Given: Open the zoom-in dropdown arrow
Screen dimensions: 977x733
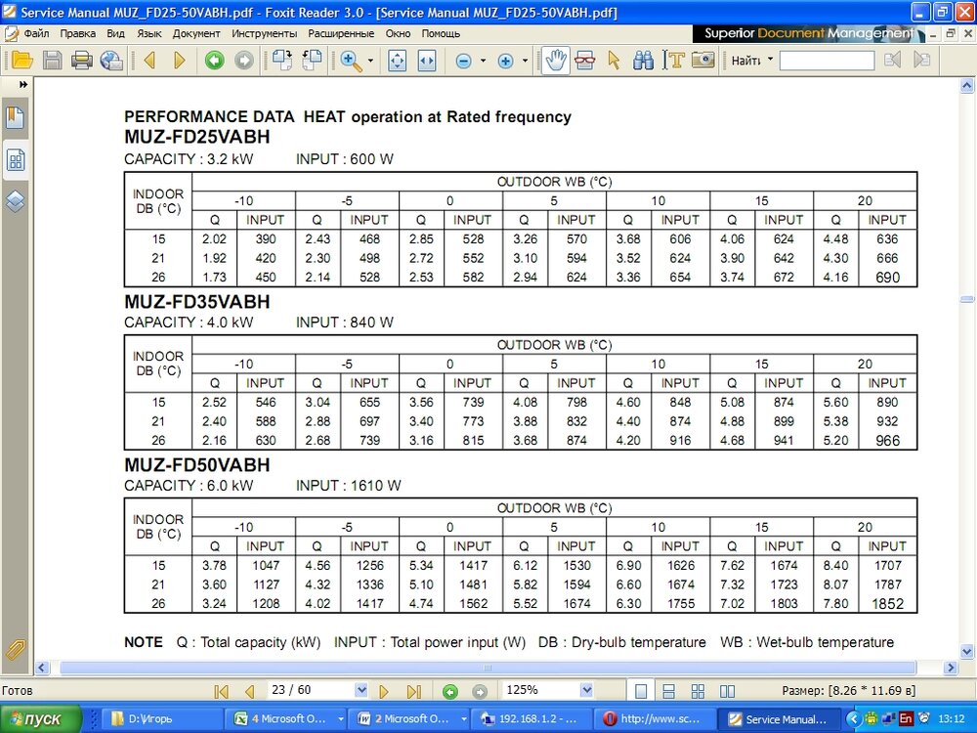Looking at the screenshot, I should coord(525,61).
